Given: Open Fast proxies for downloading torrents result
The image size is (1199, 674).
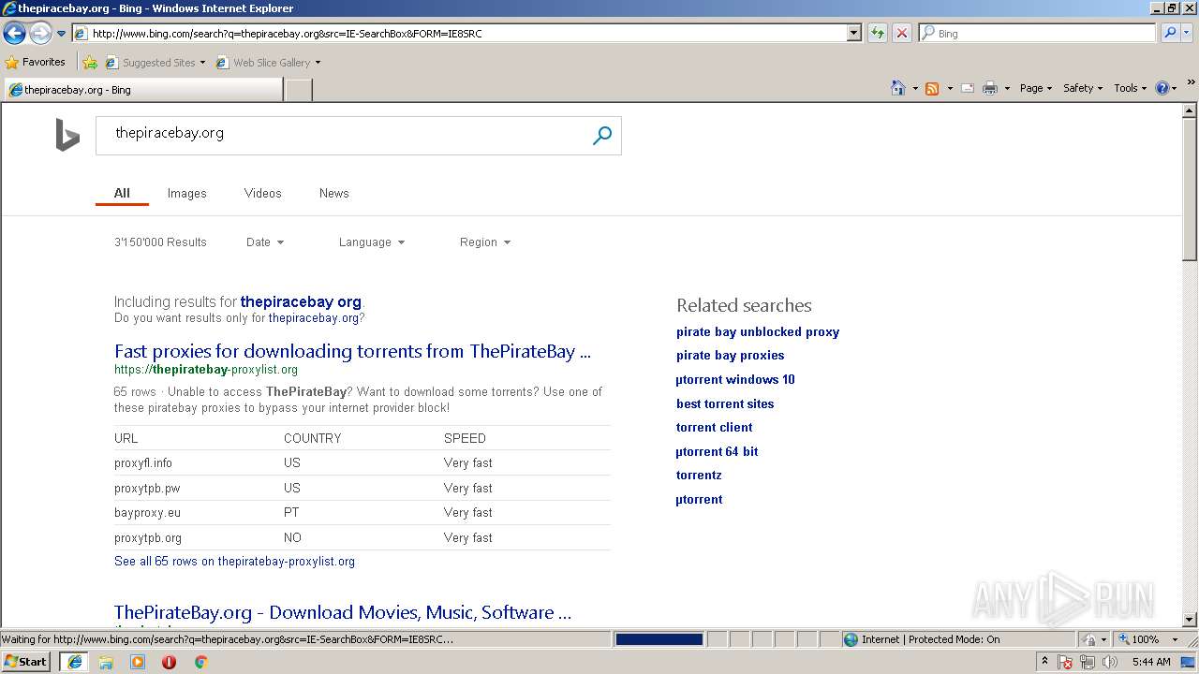Looking at the screenshot, I should coord(352,352).
